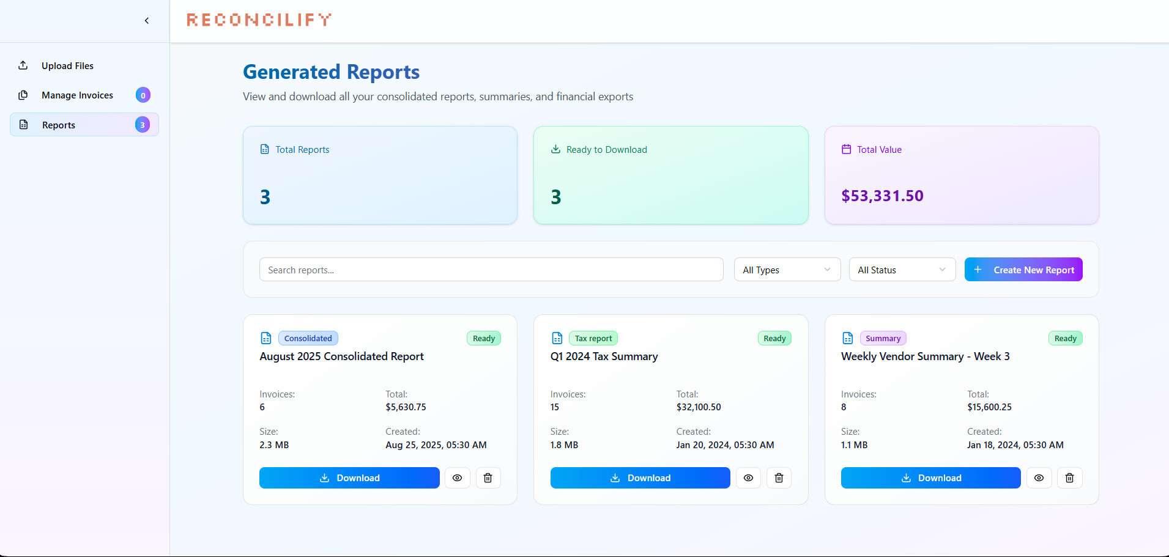Click the Aug 25, 2025 created date
This screenshot has width=1169, height=557.
pos(436,445)
